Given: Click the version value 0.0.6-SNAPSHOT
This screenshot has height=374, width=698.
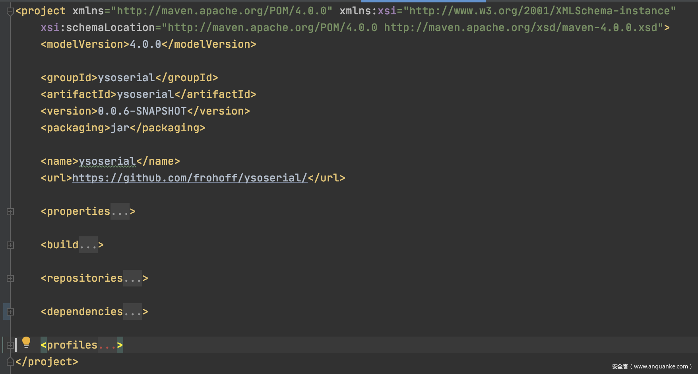Looking at the screenshot, I should coord(142,111).
